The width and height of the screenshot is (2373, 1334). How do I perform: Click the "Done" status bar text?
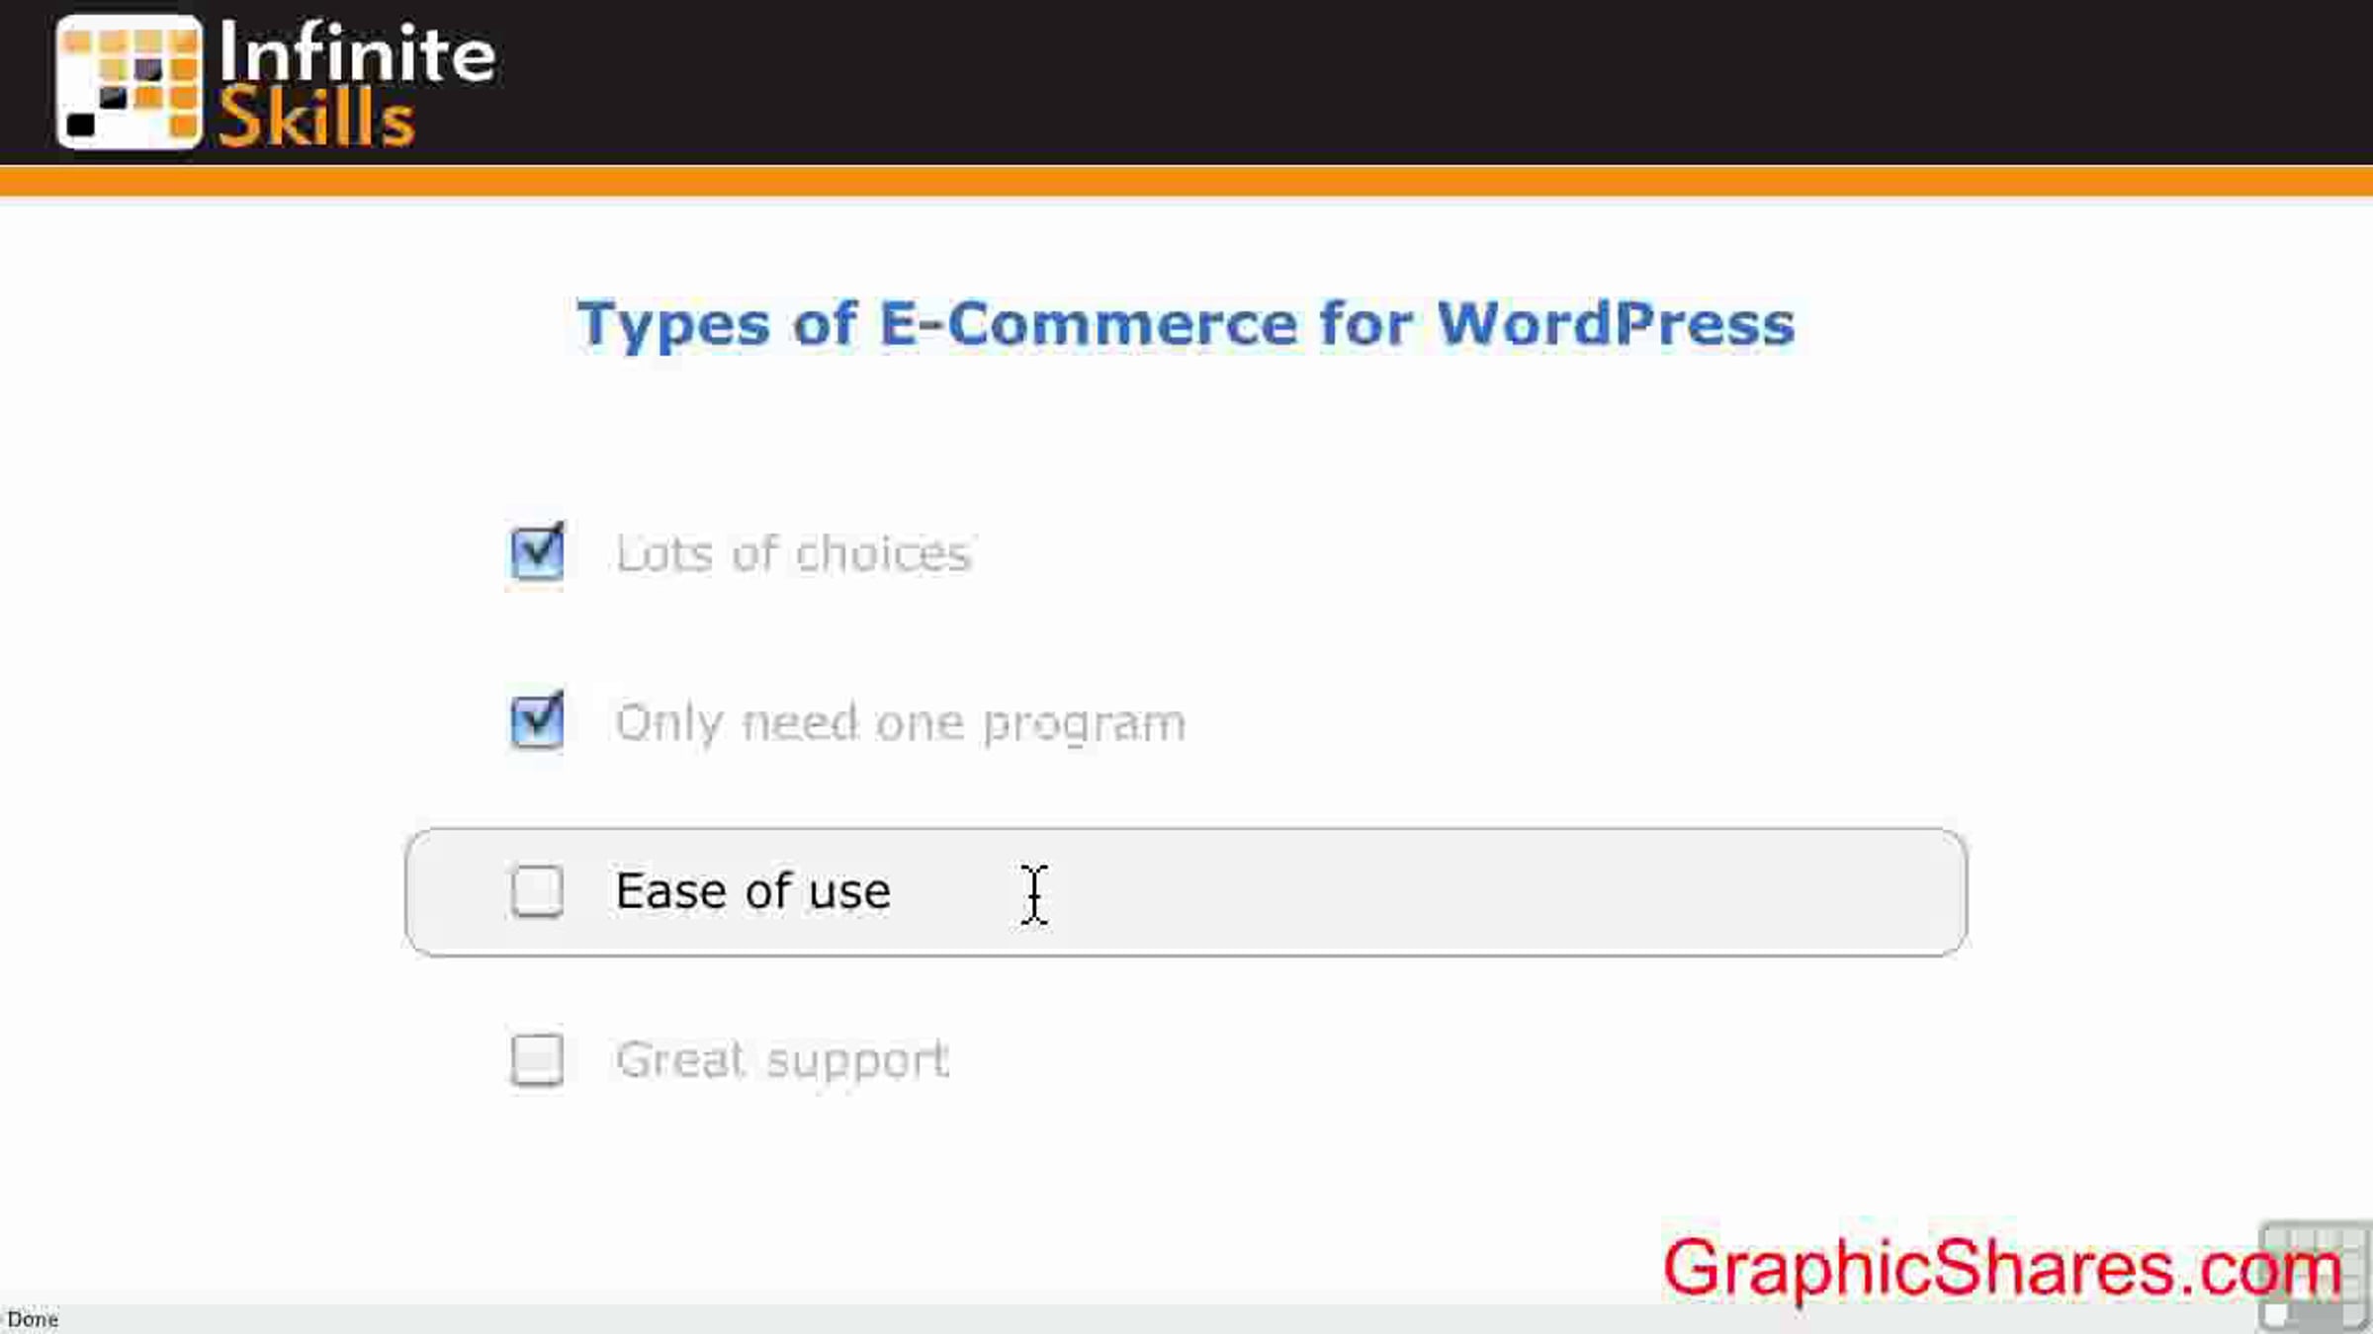pos(33,1319)
